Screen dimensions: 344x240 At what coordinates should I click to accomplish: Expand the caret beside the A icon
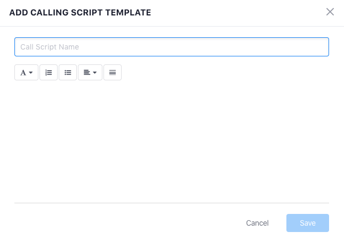pos(31,73)
